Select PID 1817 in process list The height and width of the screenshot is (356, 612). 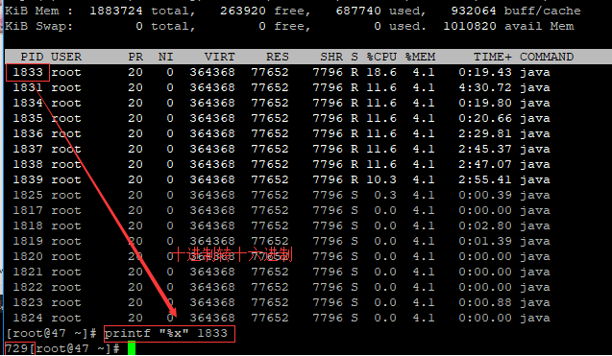click(28, 210)
